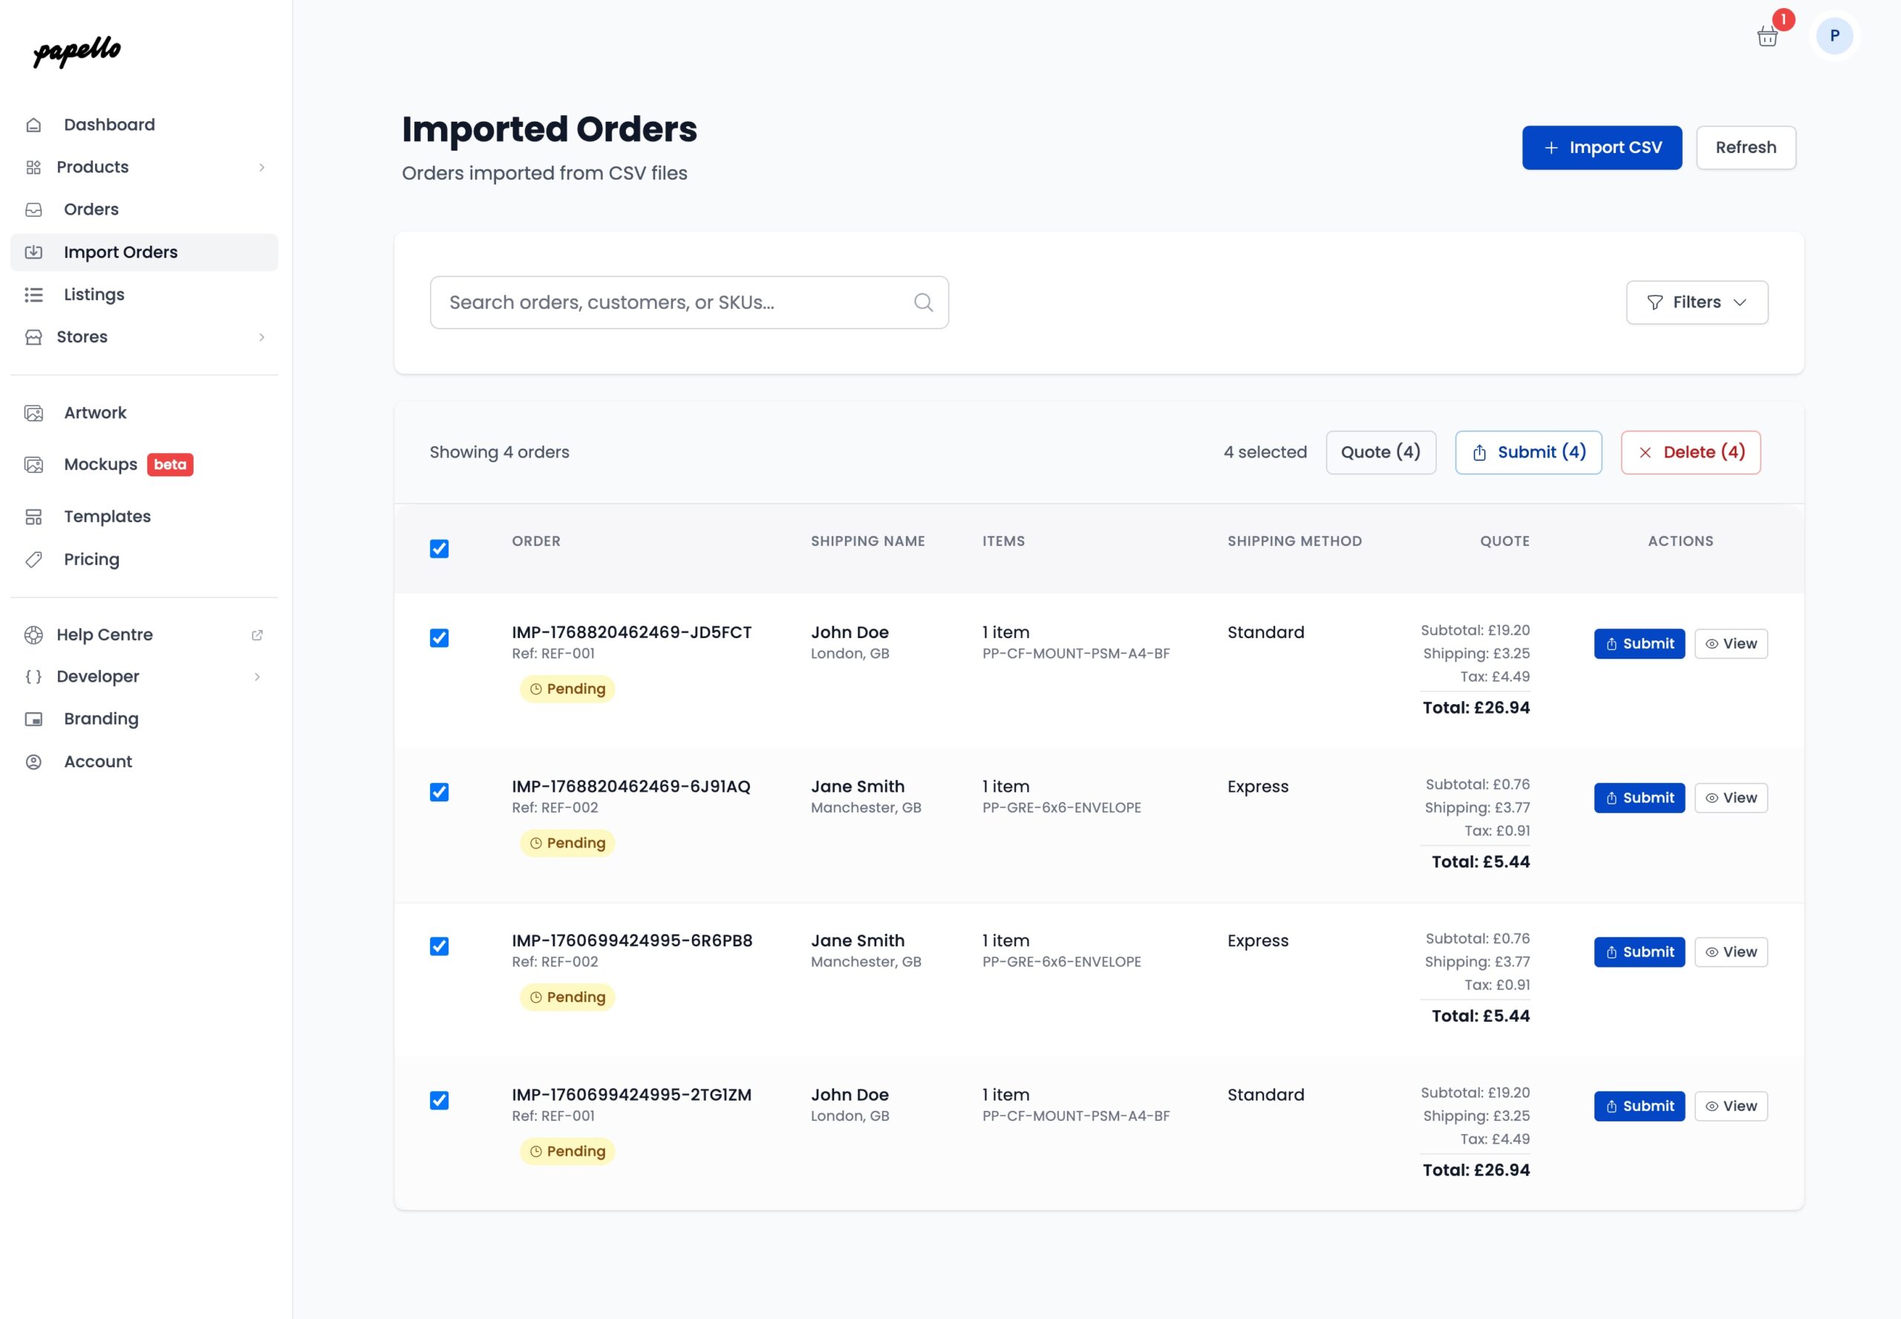Expand the Developer sidebar section

(257, 676)
